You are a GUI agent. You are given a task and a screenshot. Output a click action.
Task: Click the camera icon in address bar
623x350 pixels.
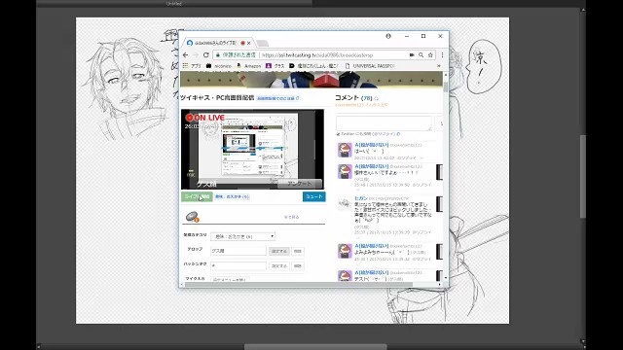[412, 55]
